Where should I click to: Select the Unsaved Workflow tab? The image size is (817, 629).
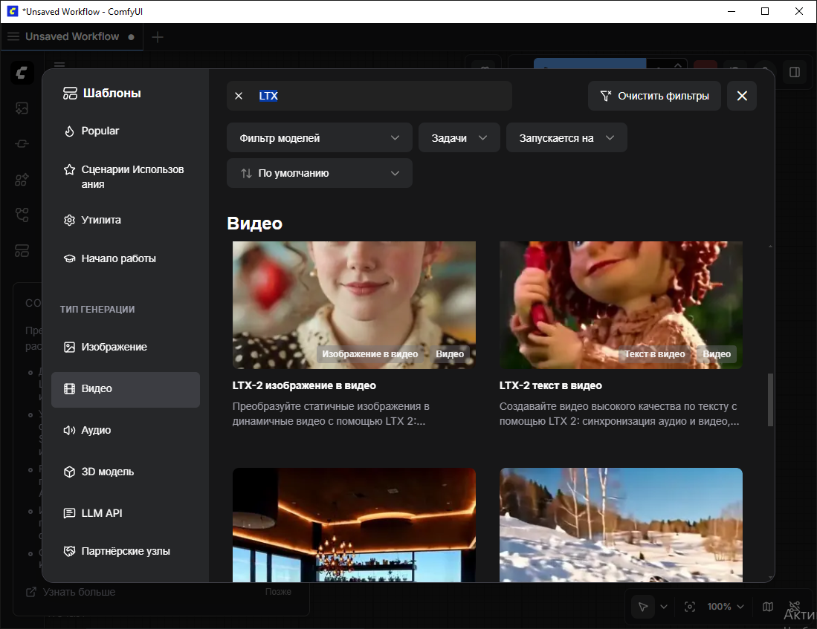(x=72, y=36)
